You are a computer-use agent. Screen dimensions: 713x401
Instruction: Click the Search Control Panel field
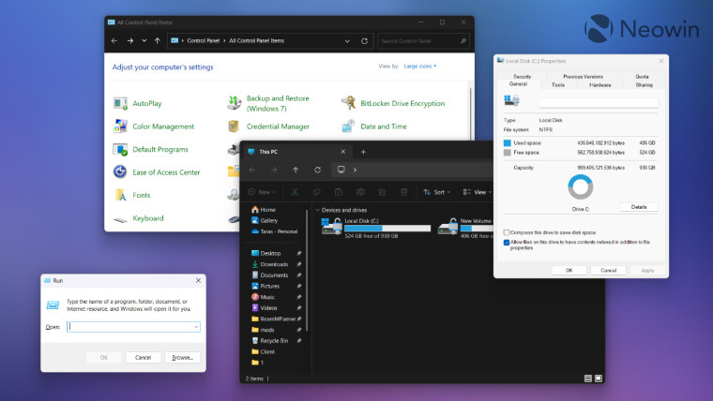tap(422, 41)
